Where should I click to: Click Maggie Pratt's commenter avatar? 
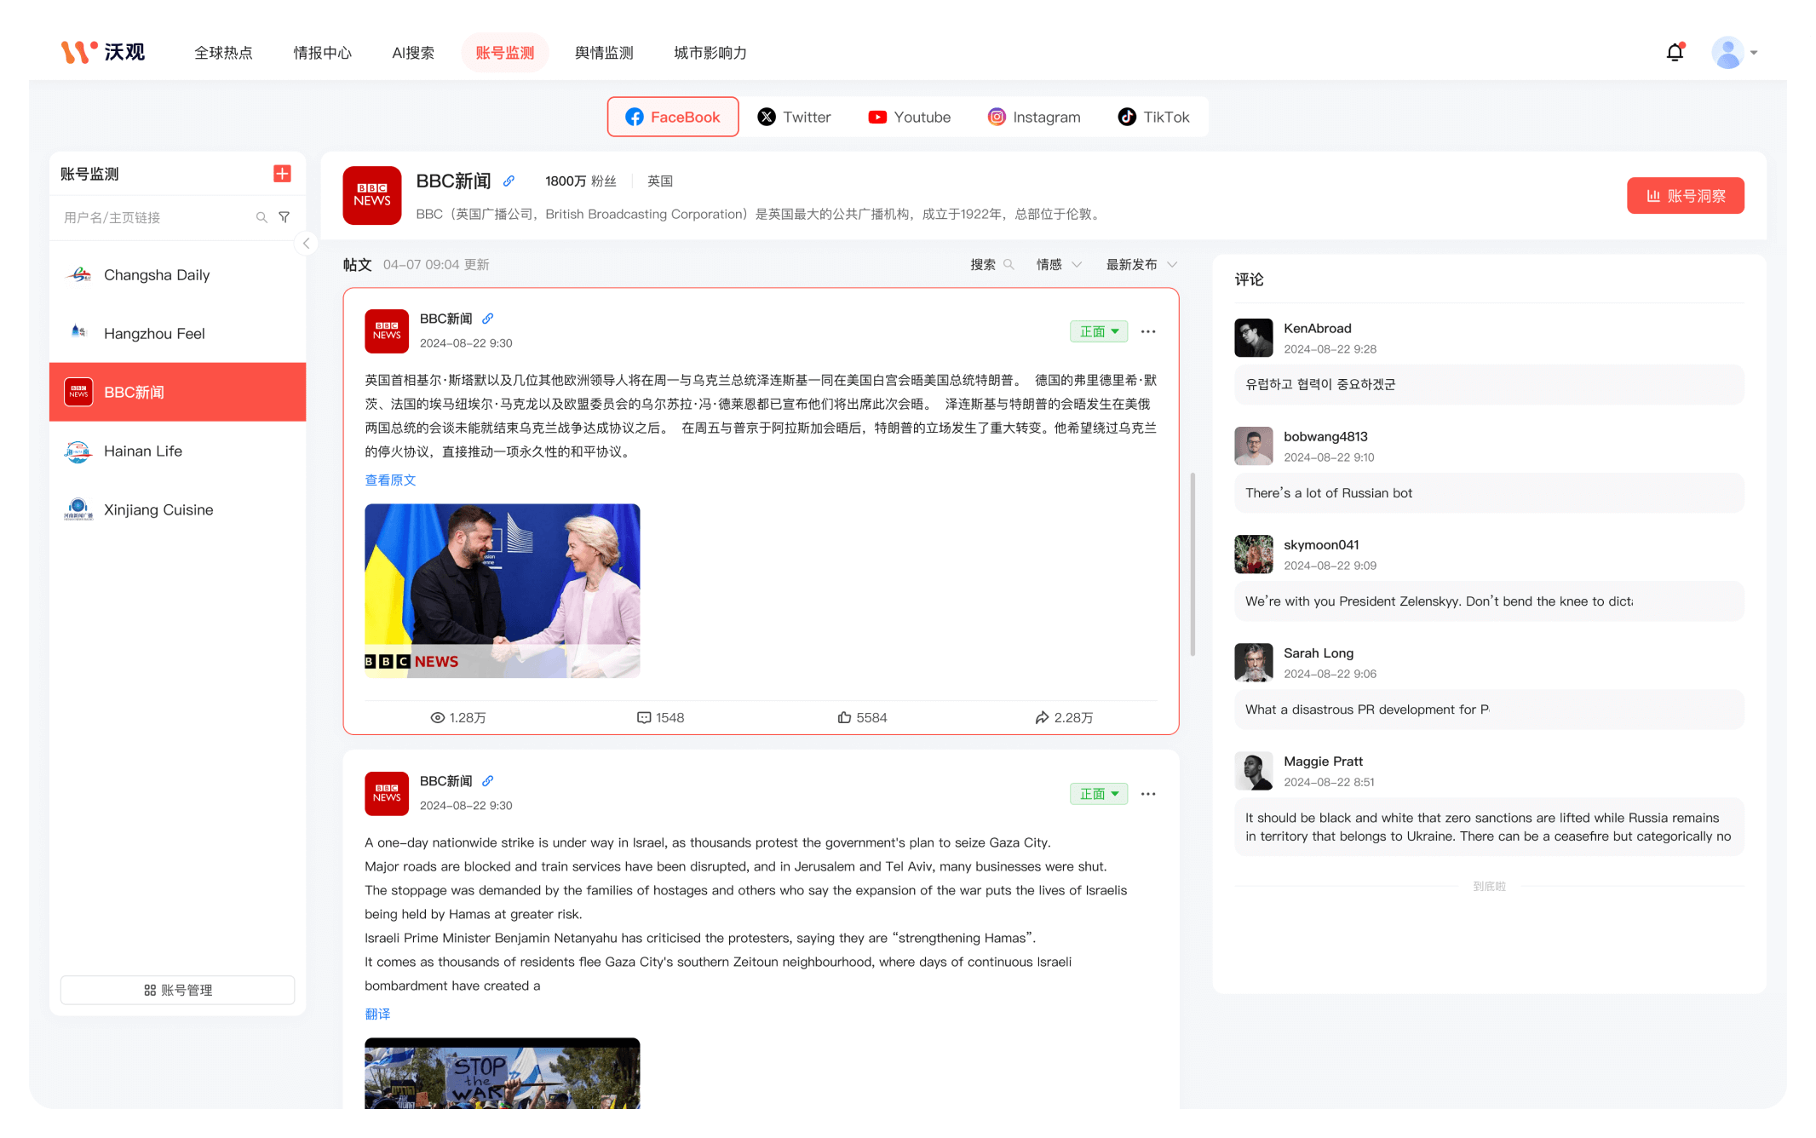1254,771
